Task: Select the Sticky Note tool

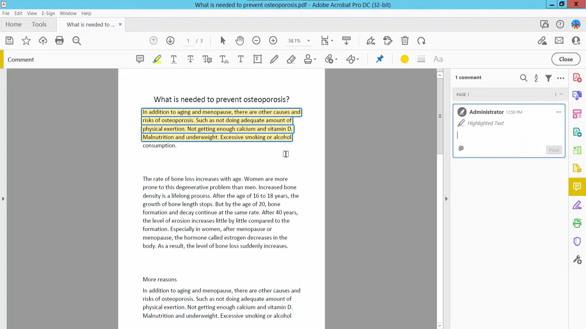Action: (140, 59)
